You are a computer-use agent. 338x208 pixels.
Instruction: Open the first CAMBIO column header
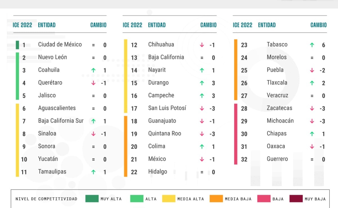[x=98, y=25]
